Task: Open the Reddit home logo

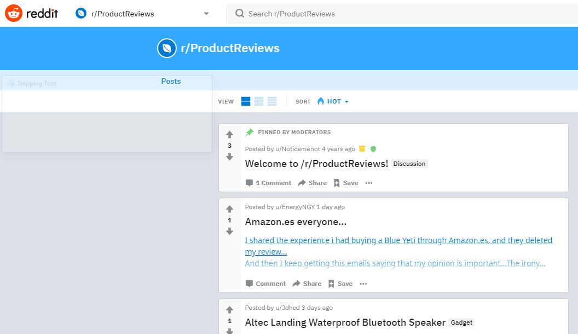Action: (31, 14)
